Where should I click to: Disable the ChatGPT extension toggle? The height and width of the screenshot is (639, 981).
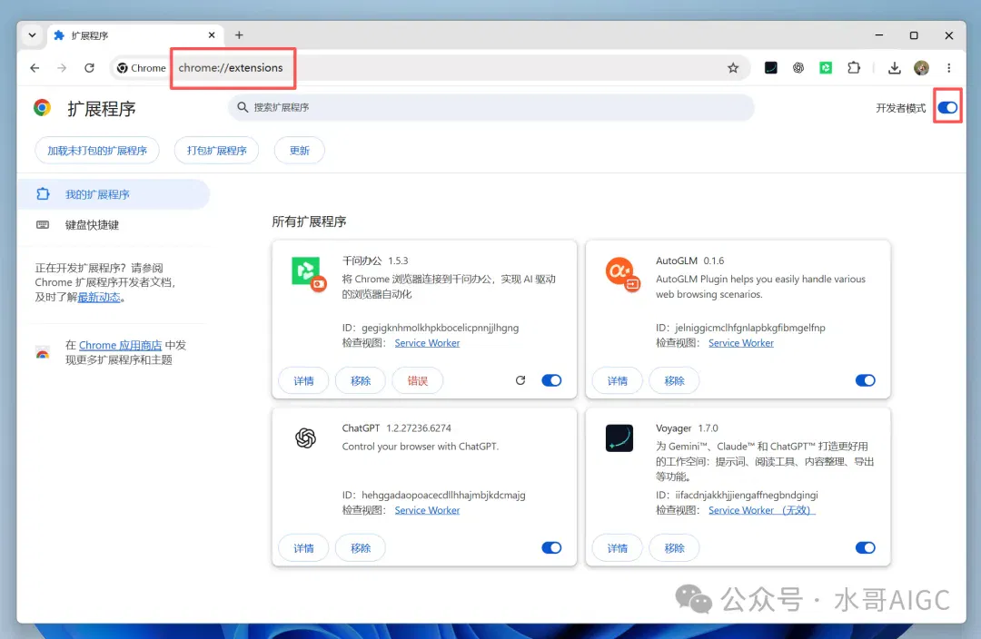coord(551,547)
